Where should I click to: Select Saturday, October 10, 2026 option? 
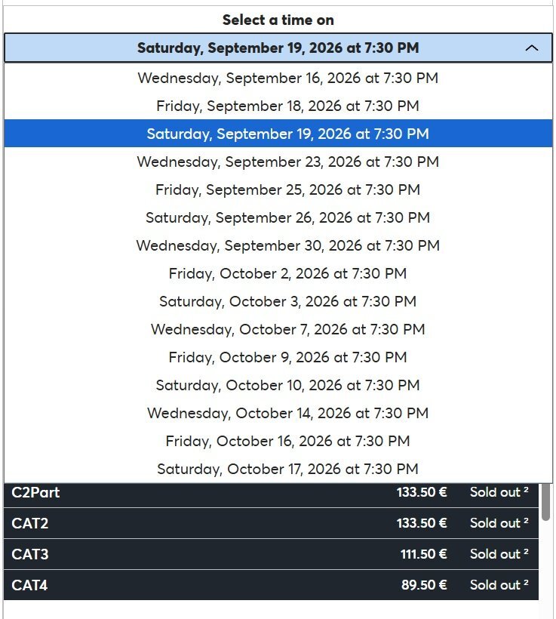(287, 385)
